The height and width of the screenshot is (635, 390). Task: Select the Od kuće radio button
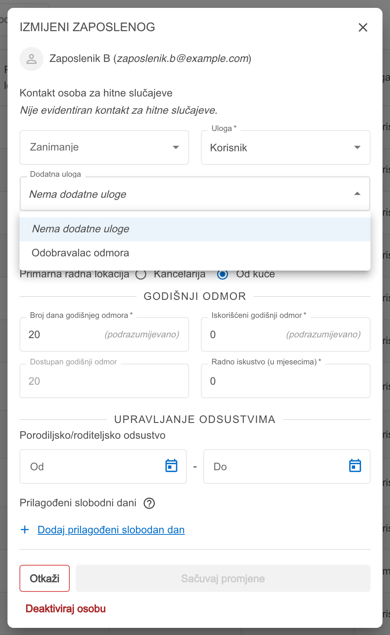click(x=223, y=275)
